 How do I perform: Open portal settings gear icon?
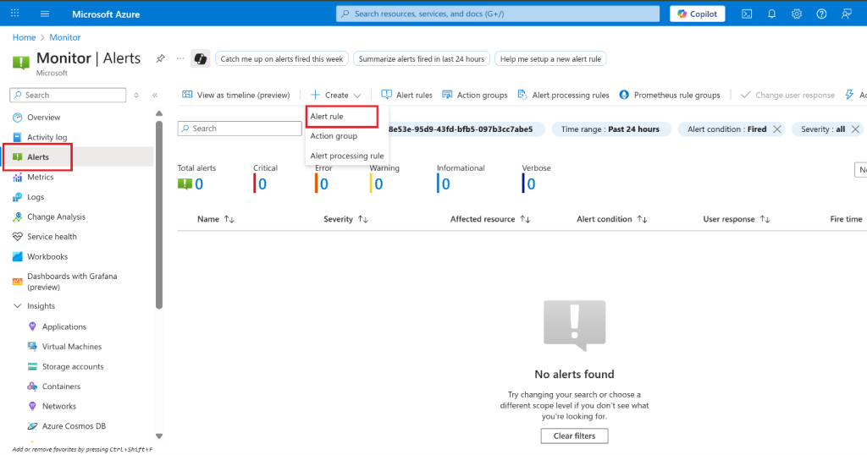coord(796,14)
